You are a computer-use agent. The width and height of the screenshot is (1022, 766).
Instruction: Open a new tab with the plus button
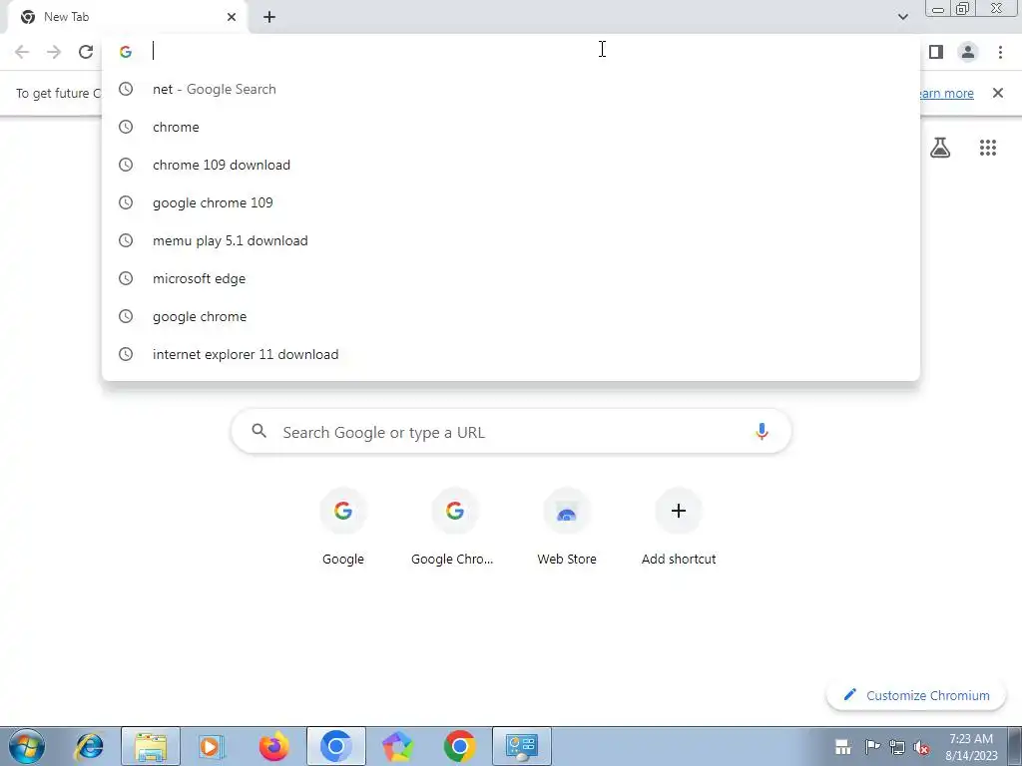[269, 17]
